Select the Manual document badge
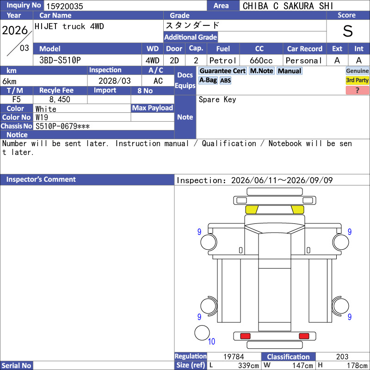Image resolution: width=370 pixels, height=370 pixels. [x=290, y=71]
